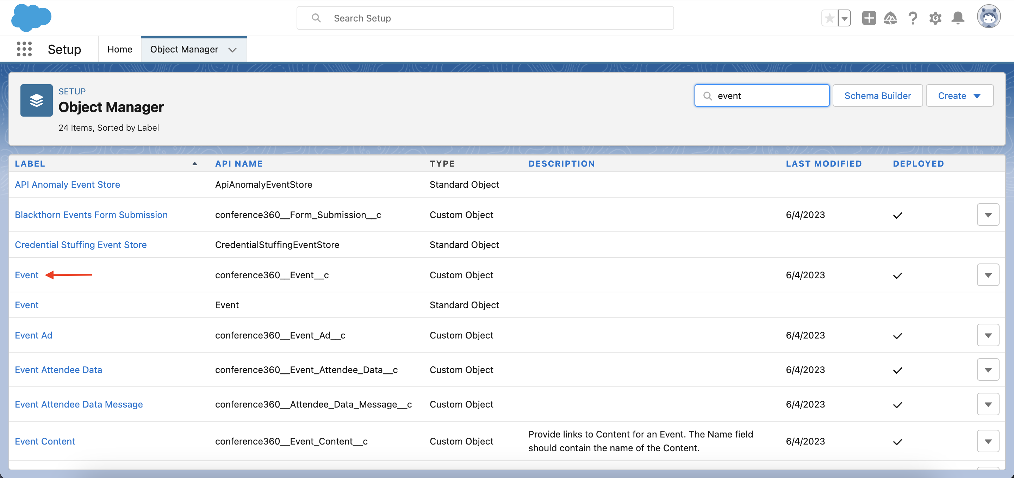Click the Salesforce cloud logo

[x=31, y=18]
